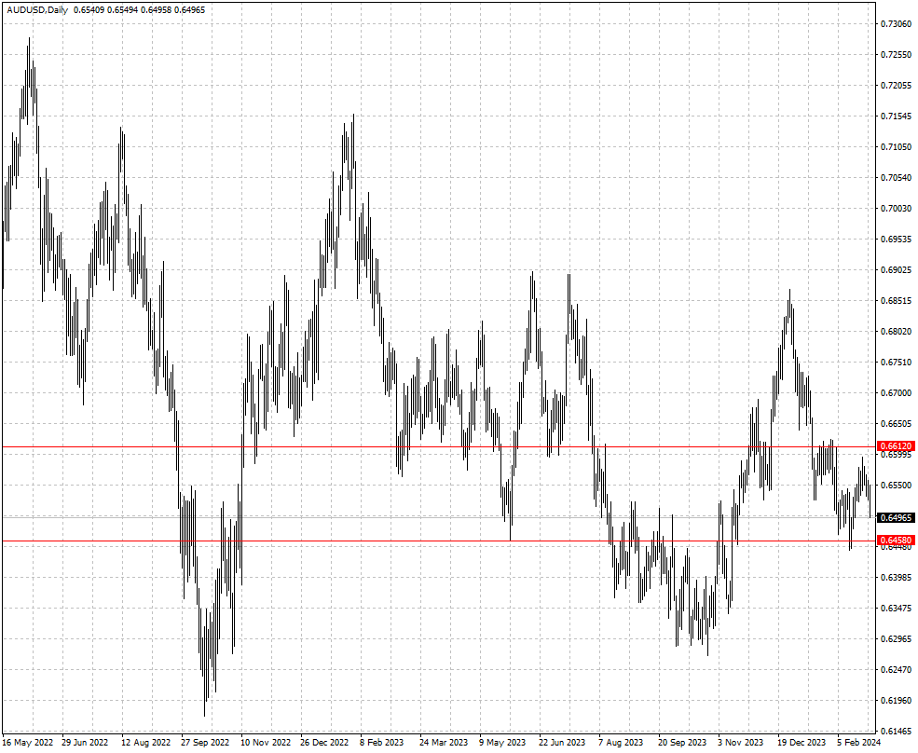Click the 0.69025 price axis label
The image size is (918, 753).
(x=897, y=270)
